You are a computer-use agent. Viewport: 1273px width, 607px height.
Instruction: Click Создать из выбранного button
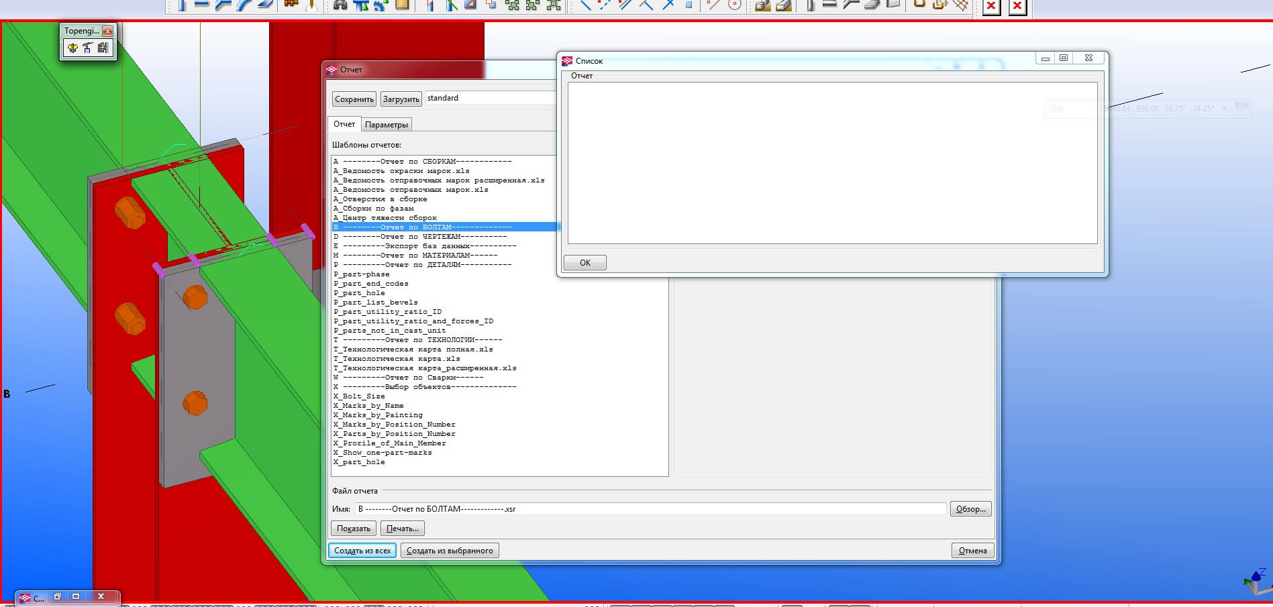tap(450, 551)
